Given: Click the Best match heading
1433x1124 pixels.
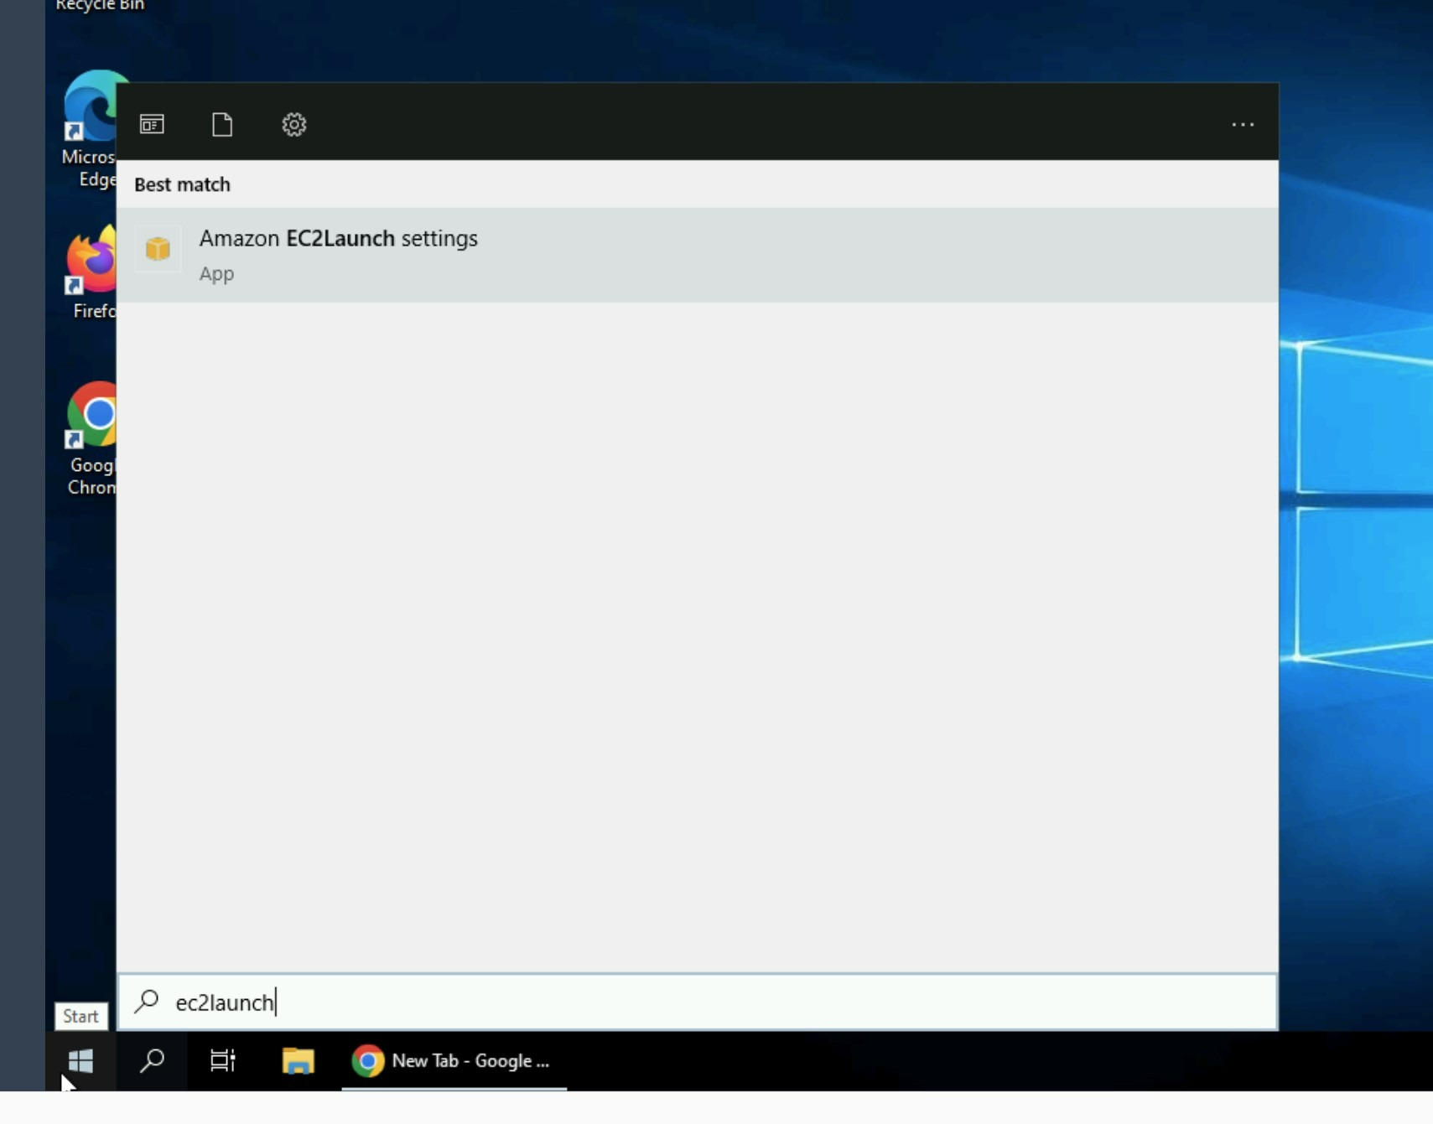Looking at the screenshot, I should 182,184.
